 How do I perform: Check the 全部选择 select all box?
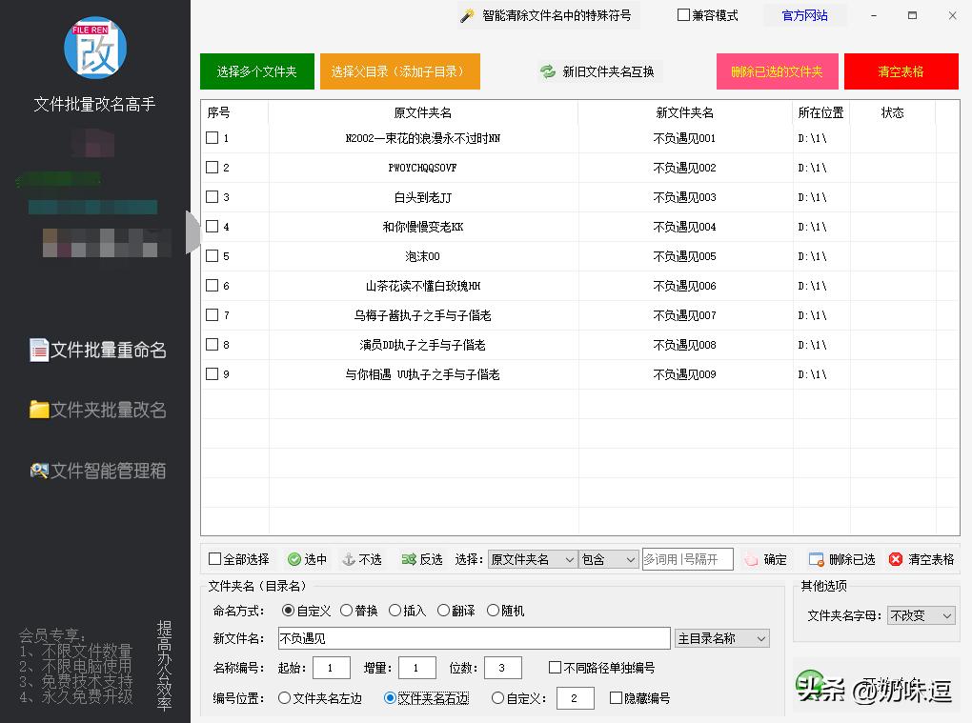[214, 559]
